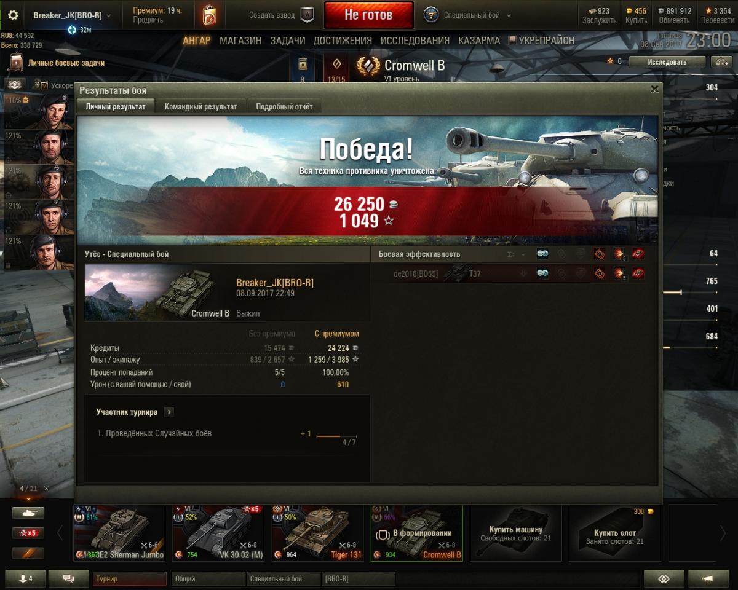Click the tournament battles progress bar 4/7
The width and height of the screenshot is (738, 590).
click(x=336, y=436)
